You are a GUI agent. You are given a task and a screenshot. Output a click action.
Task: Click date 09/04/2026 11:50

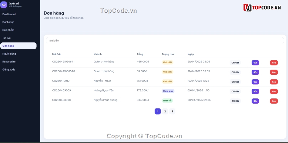tap(198, 90)
